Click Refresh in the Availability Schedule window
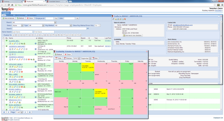 click(x=59, y=54)
